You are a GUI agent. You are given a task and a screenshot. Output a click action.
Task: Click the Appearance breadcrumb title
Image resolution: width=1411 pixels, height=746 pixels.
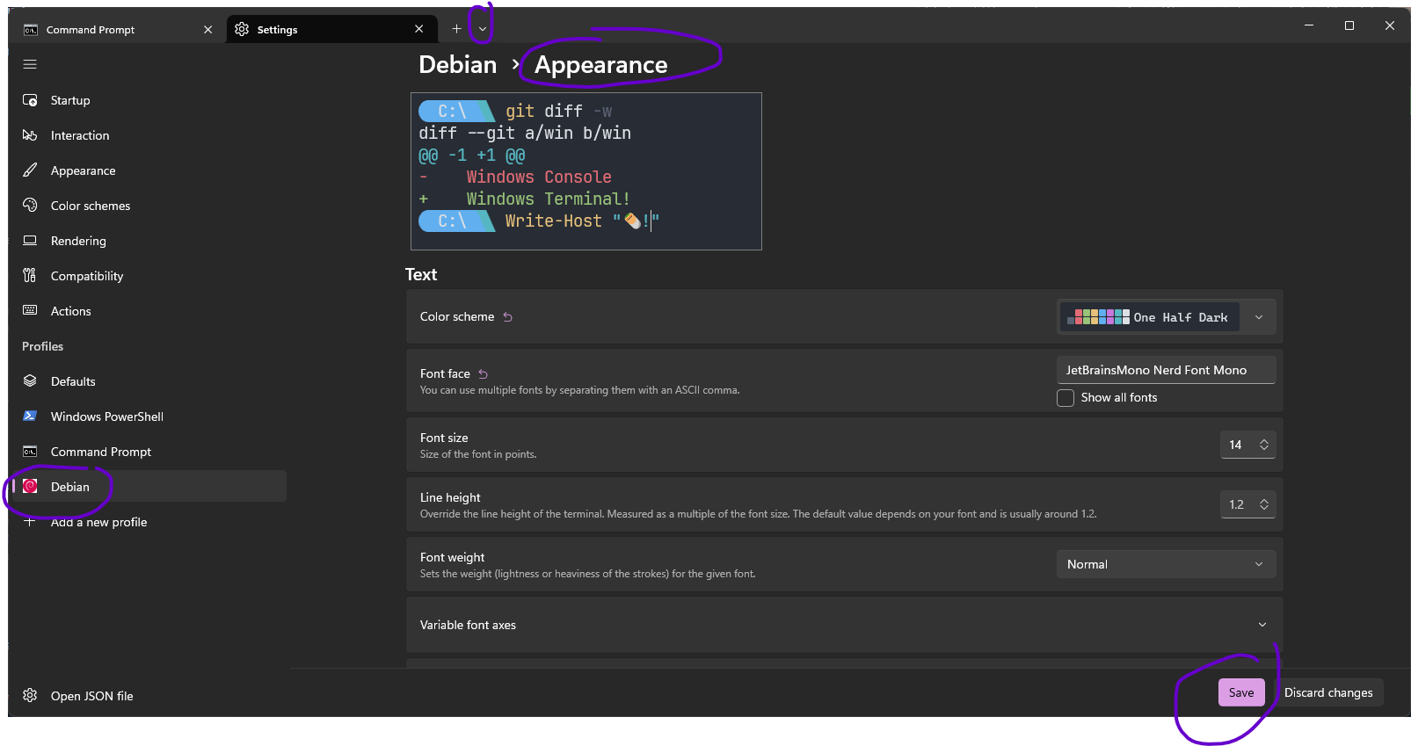pyautogui.click(x=601, y=65)
